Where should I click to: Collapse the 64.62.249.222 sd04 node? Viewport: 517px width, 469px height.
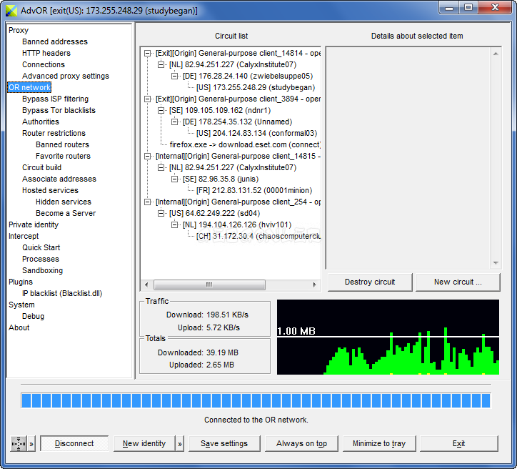click(161, 214)
